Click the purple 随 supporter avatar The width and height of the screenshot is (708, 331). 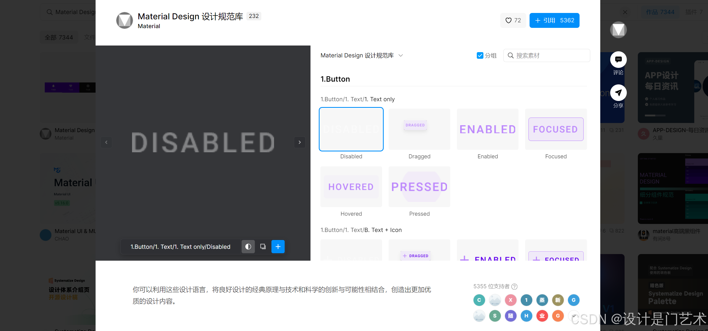point(511,316)
